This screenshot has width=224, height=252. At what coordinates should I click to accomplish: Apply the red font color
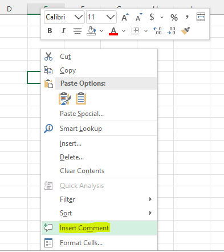(x=113, y=31)
